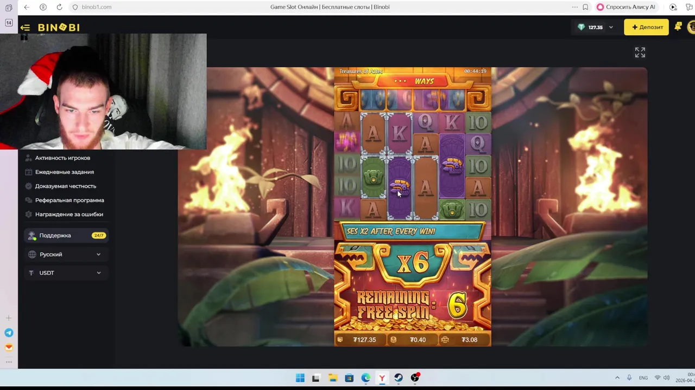695x390 pixels.
Task: Open the Windows Start menu
Action: tap(300, 378)
